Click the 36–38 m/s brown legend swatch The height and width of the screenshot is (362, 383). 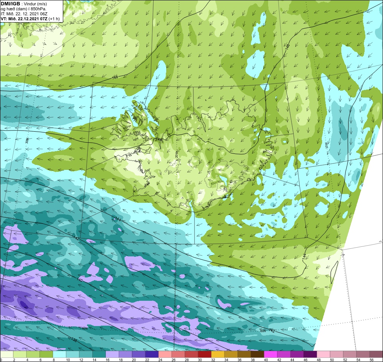point(244,354)
